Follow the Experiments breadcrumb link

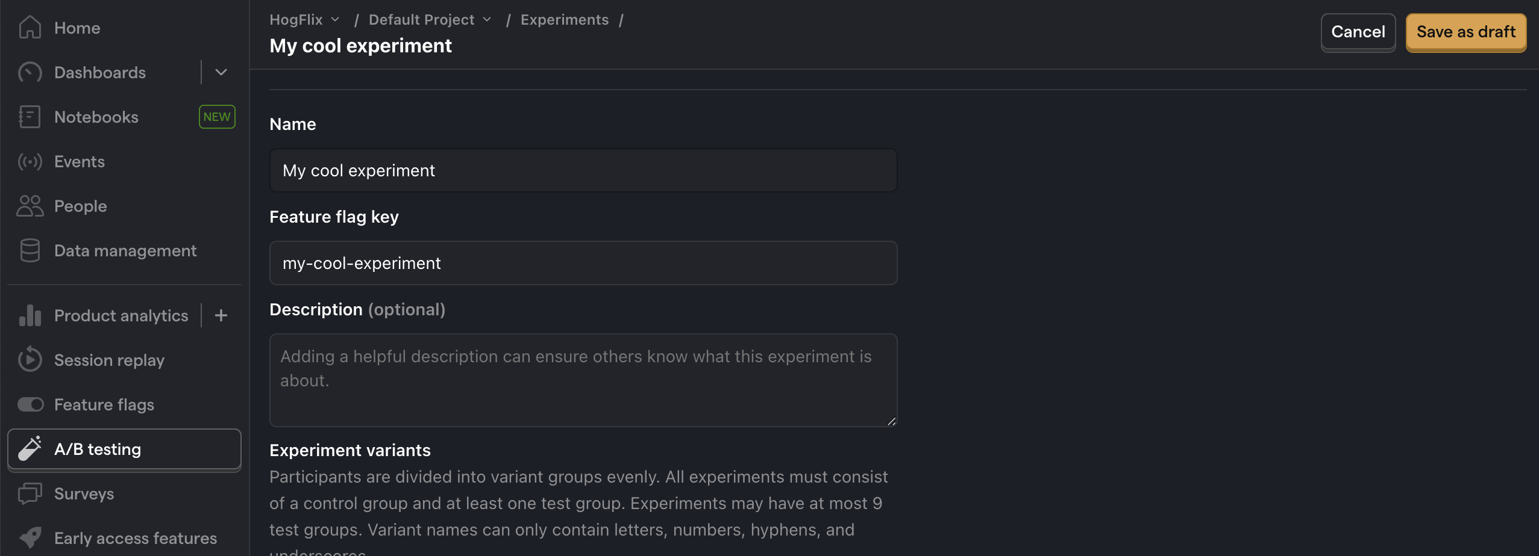(565, 20)
